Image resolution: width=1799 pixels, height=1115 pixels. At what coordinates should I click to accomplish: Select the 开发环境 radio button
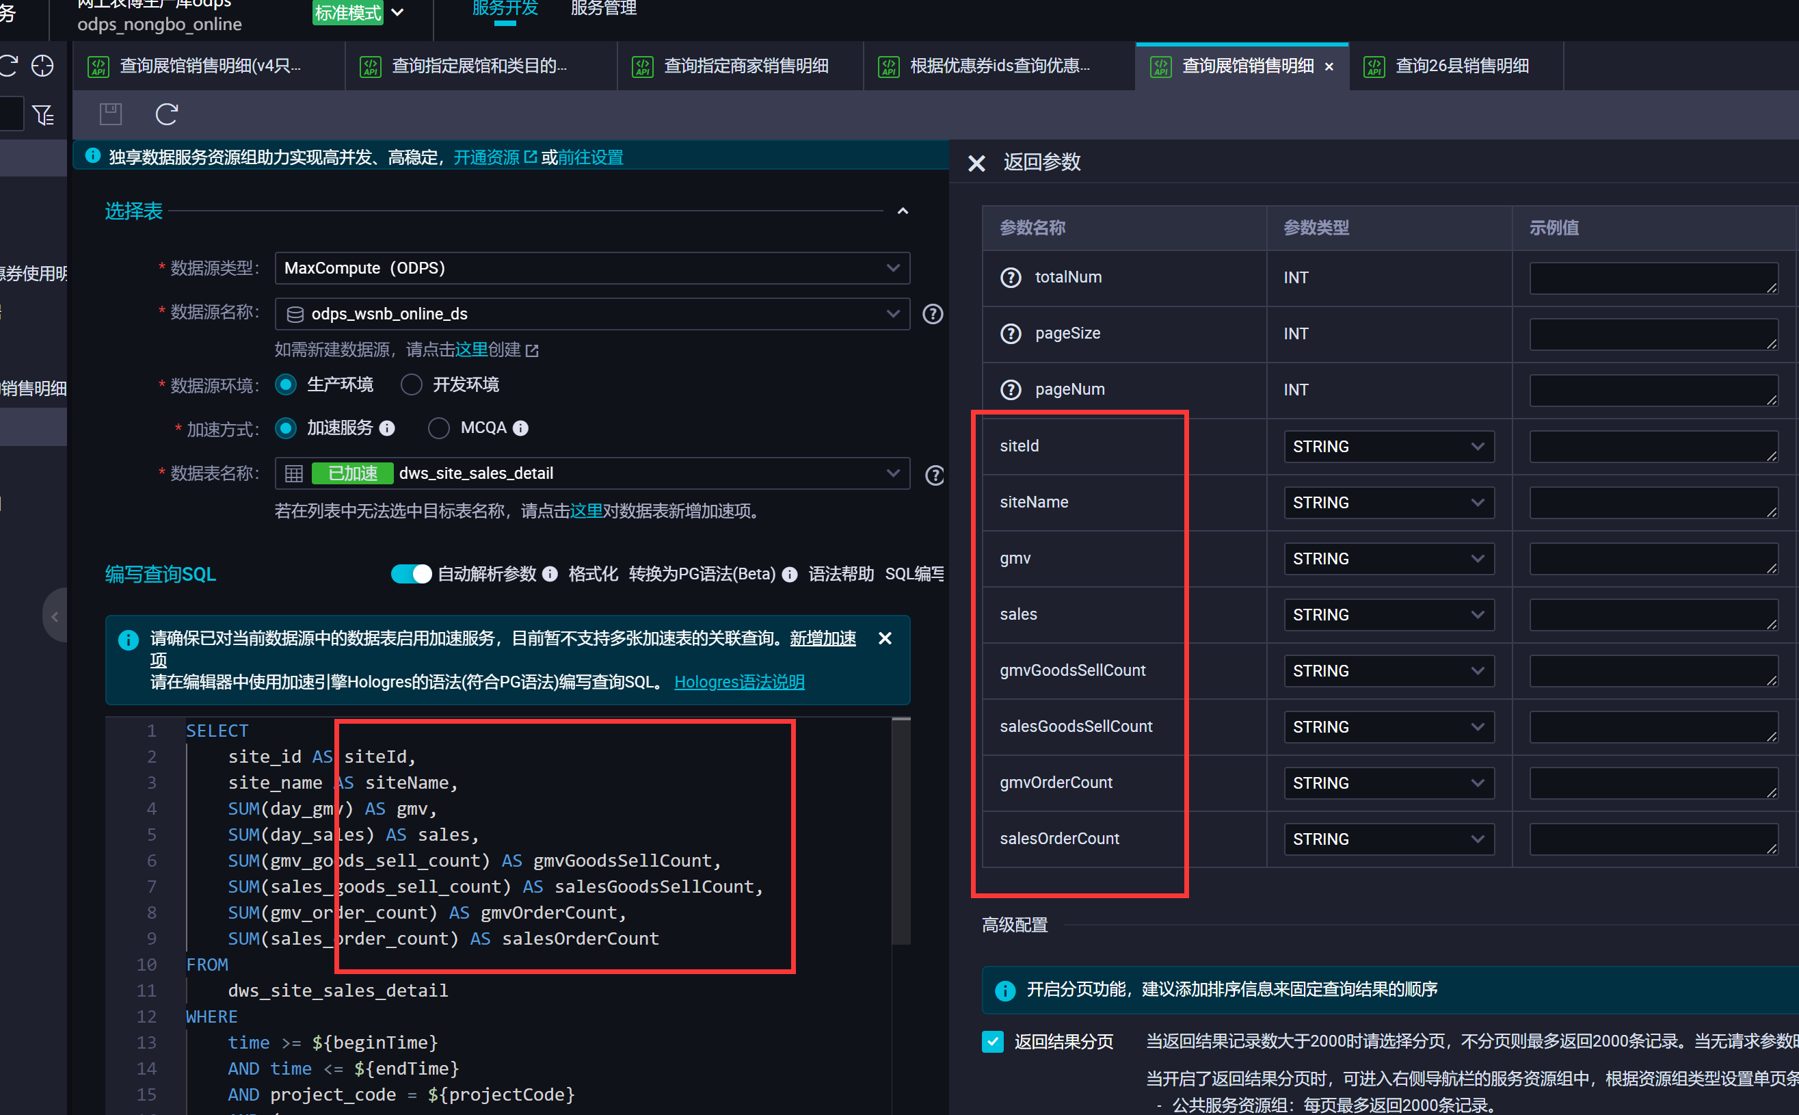click(411, 385)
